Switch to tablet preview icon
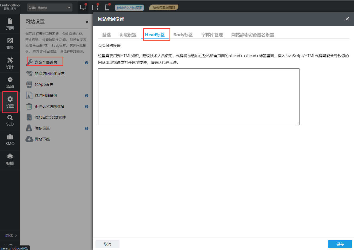The image size is (354, 250). 95,7
